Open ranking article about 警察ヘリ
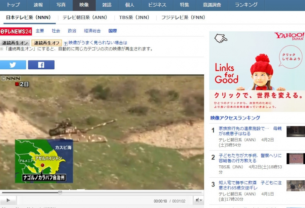The width and height of the screenshot is (305, 208). click(250, 158)
